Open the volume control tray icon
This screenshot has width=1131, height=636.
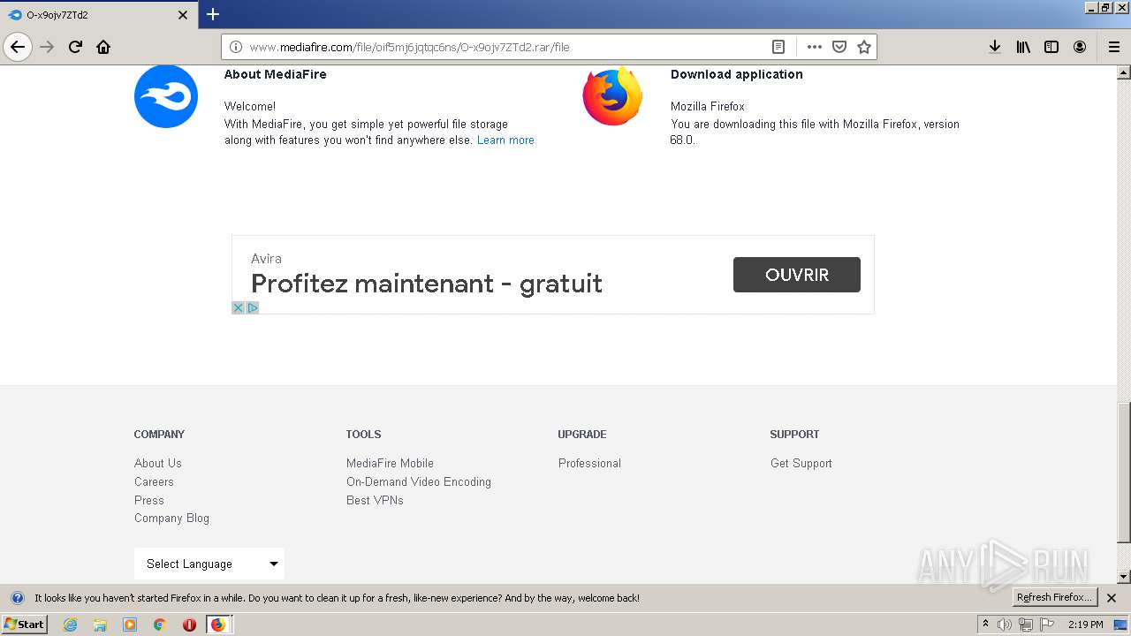pyautogui.click(x=1005, y=625)
